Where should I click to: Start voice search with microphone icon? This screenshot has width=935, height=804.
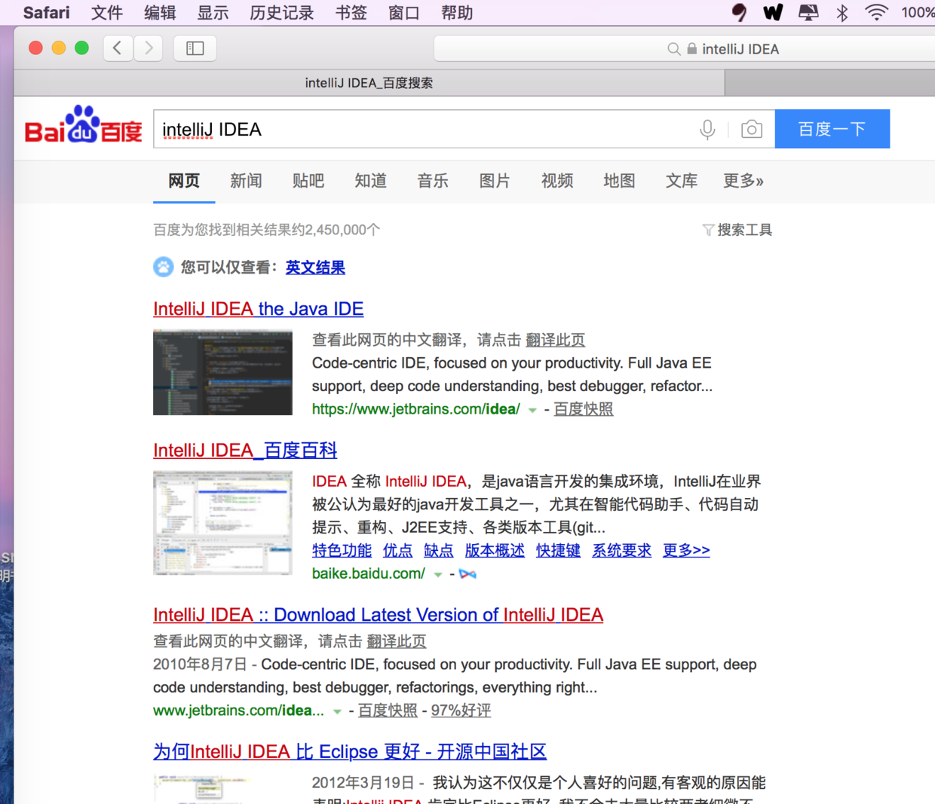pyautogui.click(x=707, y=130)
